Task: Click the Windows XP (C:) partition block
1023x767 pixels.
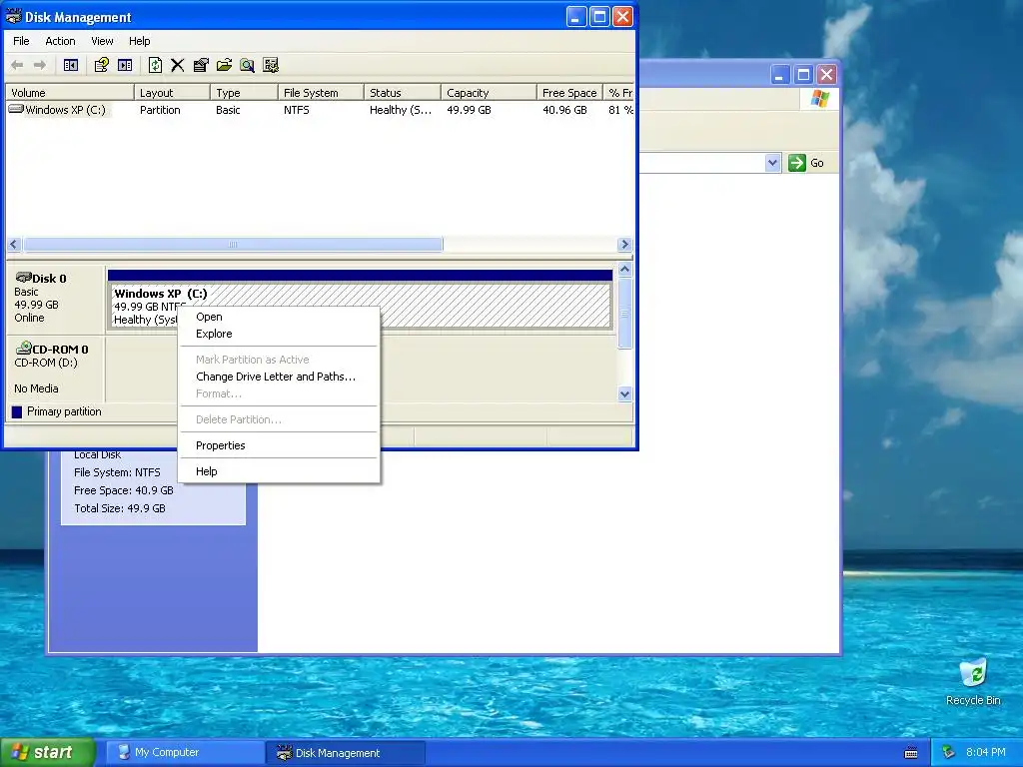Action: [x=362, y=299]
